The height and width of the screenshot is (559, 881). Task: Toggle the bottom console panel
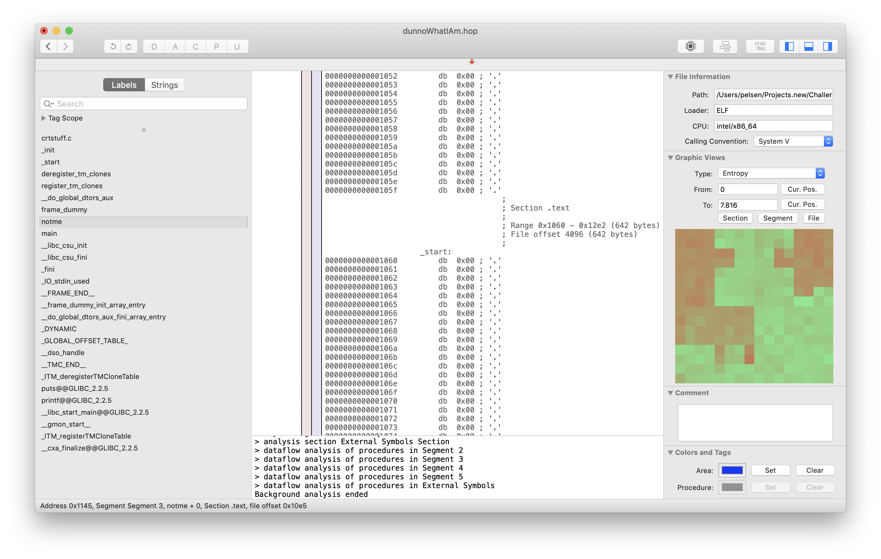pos(808,46)
